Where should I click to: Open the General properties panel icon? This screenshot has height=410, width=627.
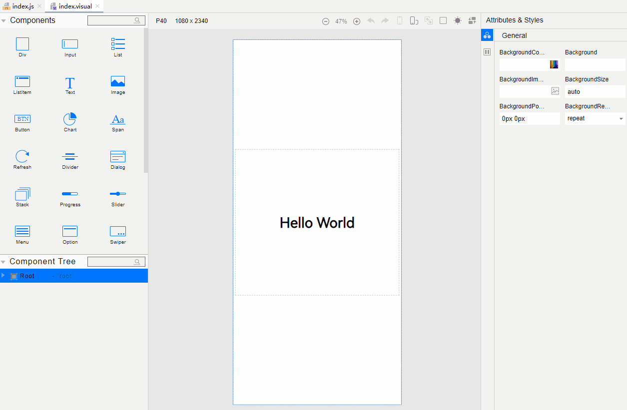click(x=487, y=35)
